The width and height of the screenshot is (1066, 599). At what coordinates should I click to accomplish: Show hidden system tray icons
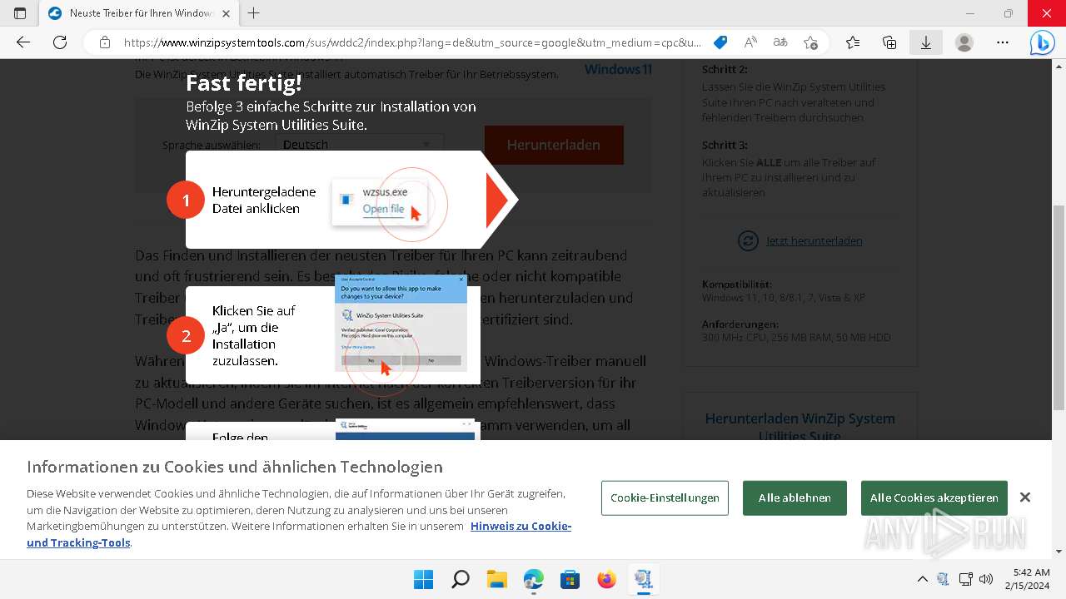pyautogui.click(x=923, y=579)
